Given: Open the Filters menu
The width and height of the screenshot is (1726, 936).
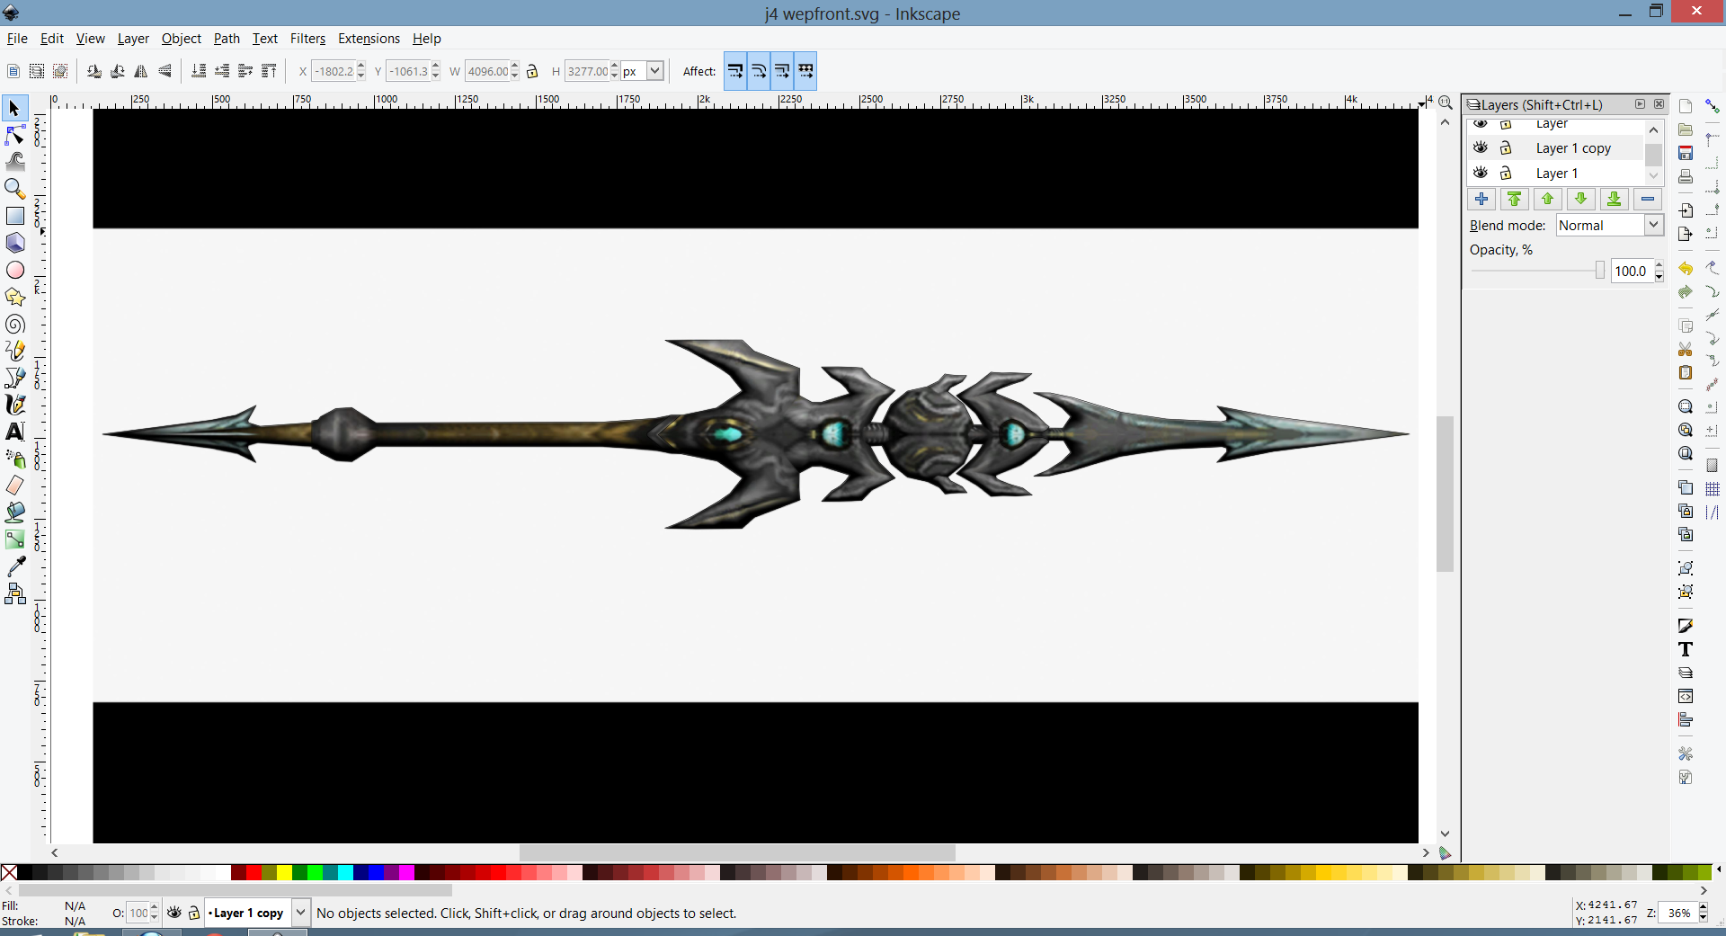Looking at the screenshot, I should [307, 39].
